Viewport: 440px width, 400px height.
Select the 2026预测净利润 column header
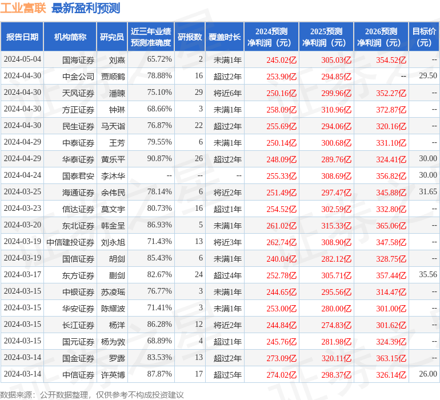click(x=381, y=37)
